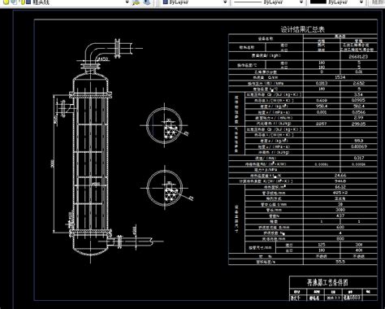Select the heat duty value 1534
Viewport: 385px width, 309px height.
(340, 77)
